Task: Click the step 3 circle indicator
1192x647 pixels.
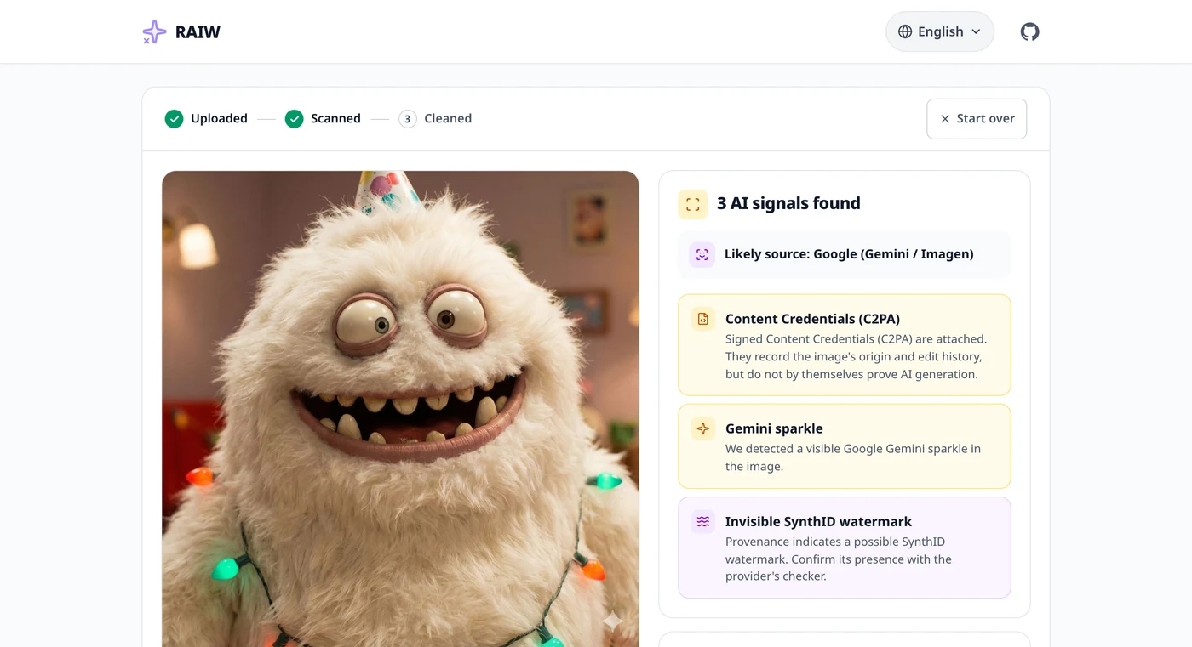Action: pyautogui.click(x=408, y=119)
